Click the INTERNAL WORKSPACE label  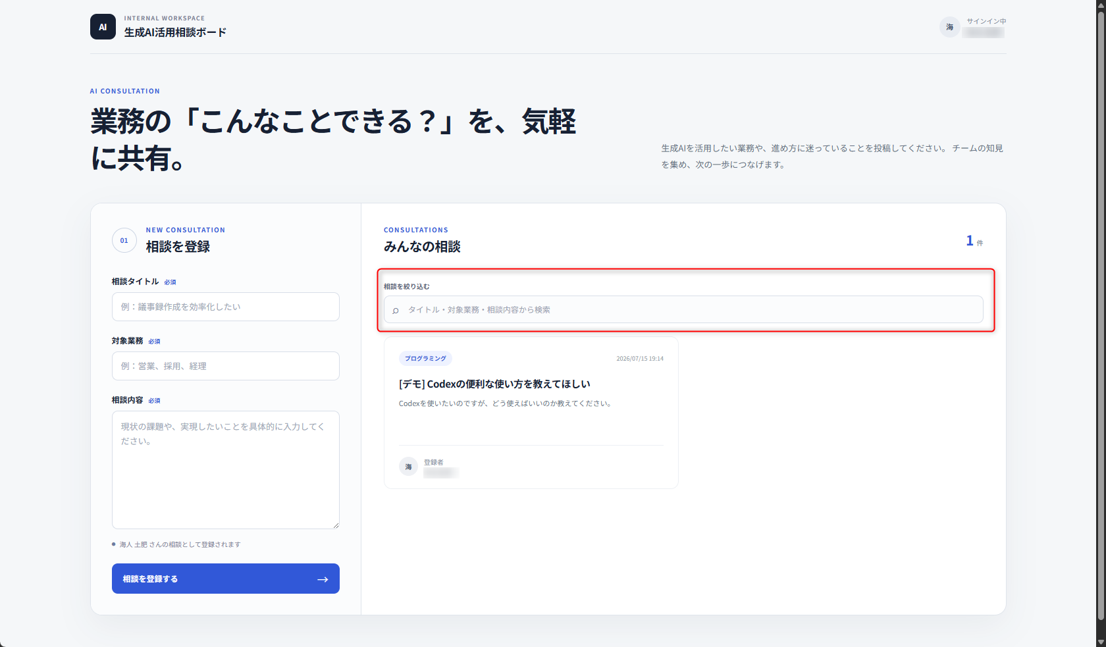click(x=165, y=18)
